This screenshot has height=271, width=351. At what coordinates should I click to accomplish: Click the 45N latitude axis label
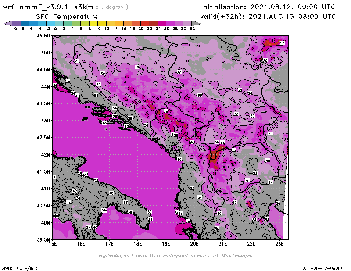click(45, 53)
